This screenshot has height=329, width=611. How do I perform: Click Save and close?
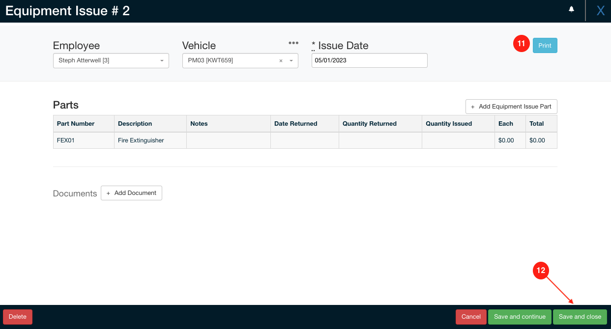(580, 317)
